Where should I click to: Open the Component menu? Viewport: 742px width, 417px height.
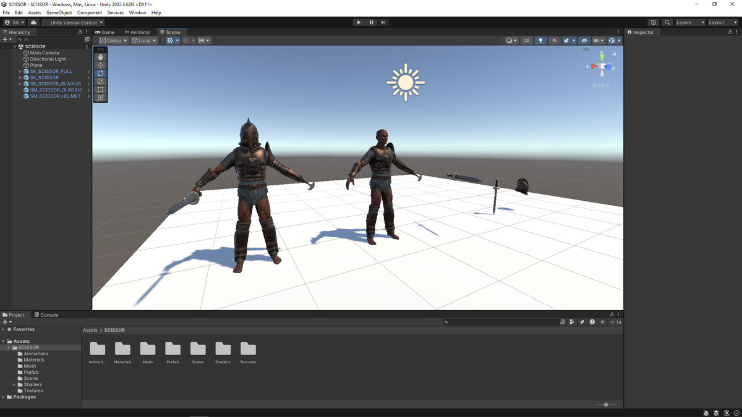[x=90, y=12]
